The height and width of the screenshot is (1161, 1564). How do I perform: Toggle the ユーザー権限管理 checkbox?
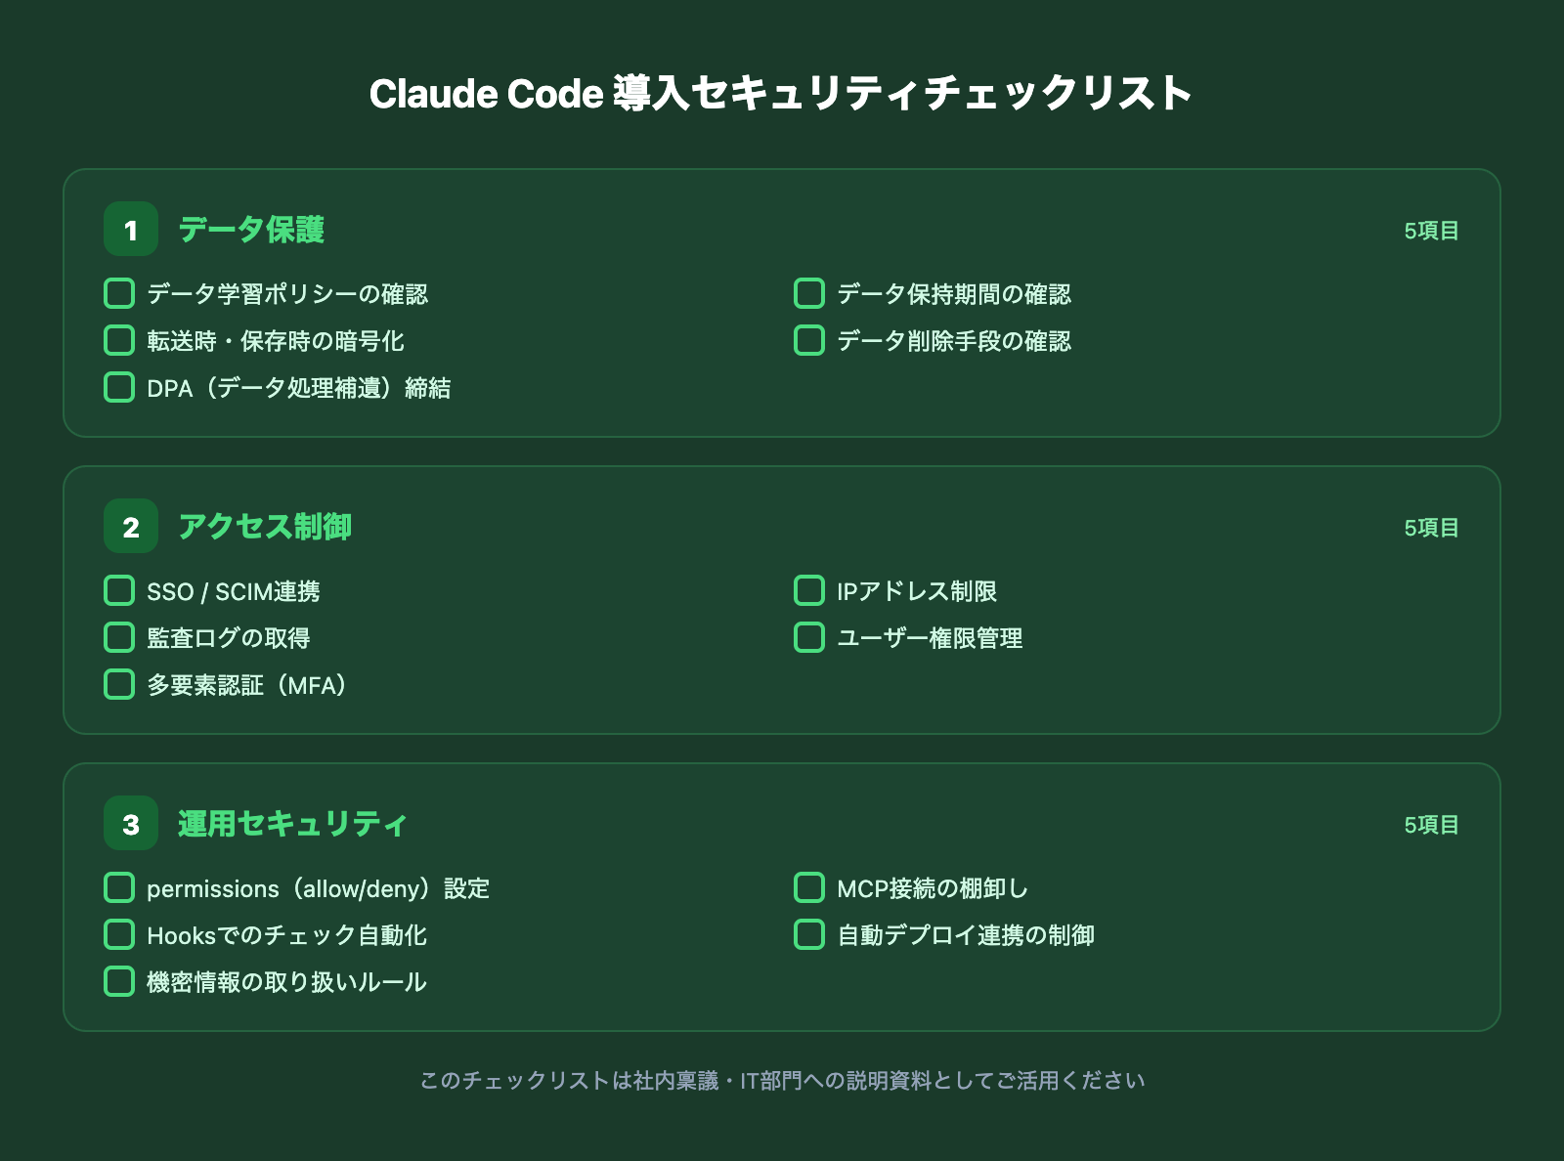pyautogui.click(x=809, y=637)
